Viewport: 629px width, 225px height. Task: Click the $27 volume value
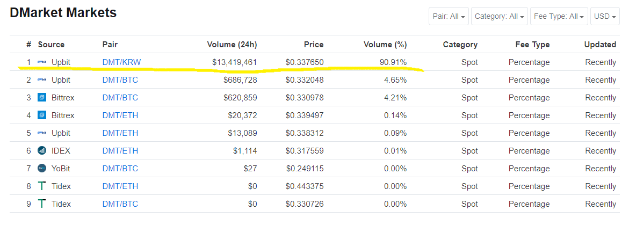click(x=250, y=169)
